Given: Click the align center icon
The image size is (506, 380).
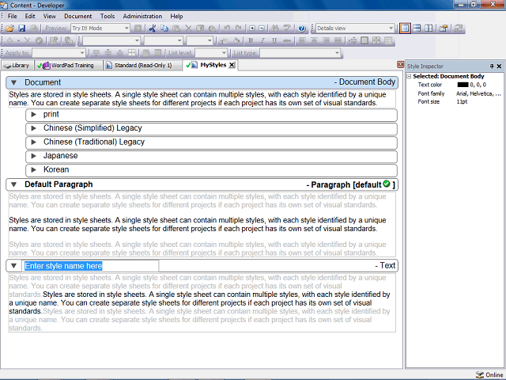Looking at the screenshot, I should coord(314,40).
